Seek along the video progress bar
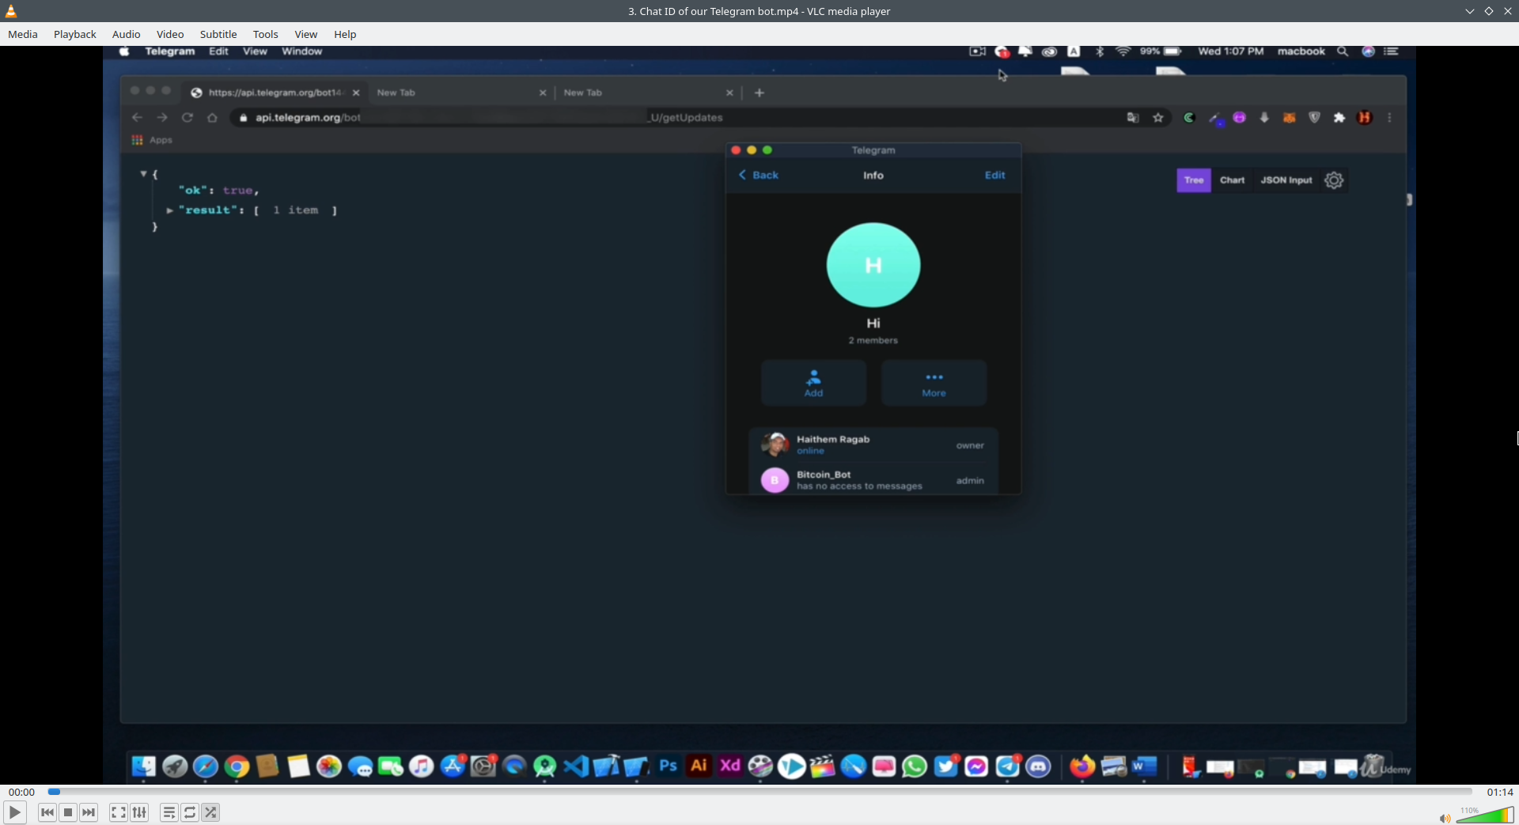 tap(759, 792)
